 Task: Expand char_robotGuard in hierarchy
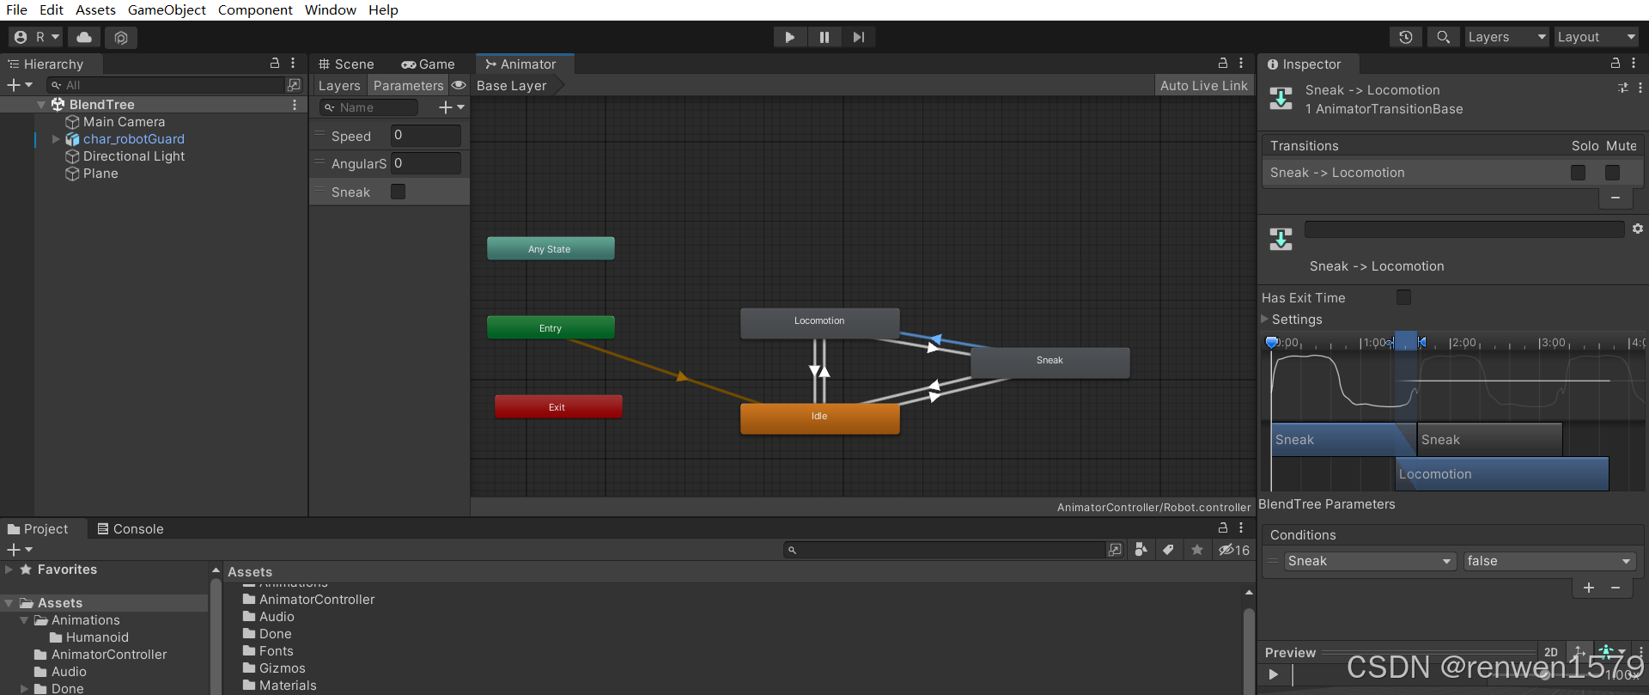pos(56,139)
